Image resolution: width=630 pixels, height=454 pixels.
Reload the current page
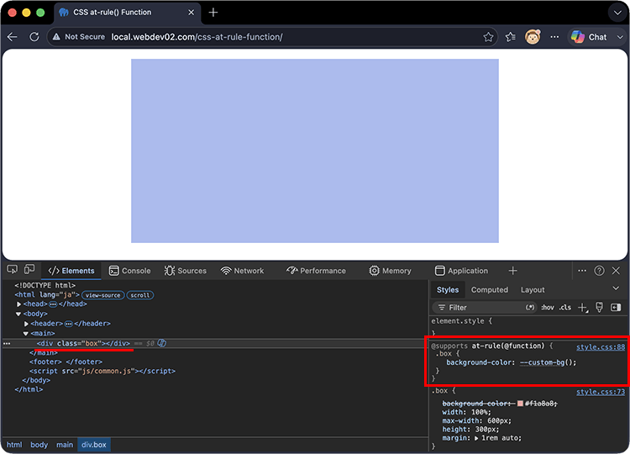click(34, 37)
